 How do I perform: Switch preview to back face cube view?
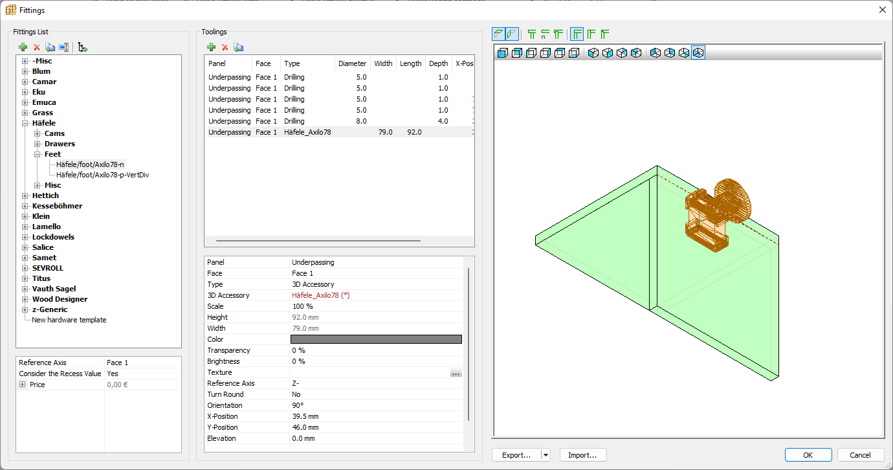(x=517, y=52)
